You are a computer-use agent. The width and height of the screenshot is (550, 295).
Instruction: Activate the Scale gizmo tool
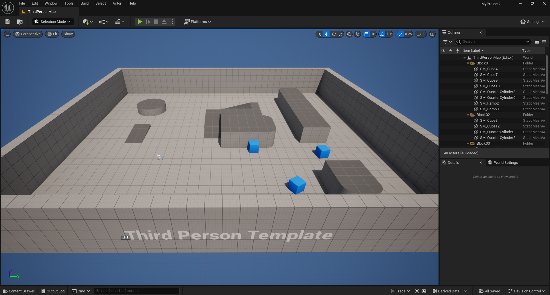tap(340, 34)
